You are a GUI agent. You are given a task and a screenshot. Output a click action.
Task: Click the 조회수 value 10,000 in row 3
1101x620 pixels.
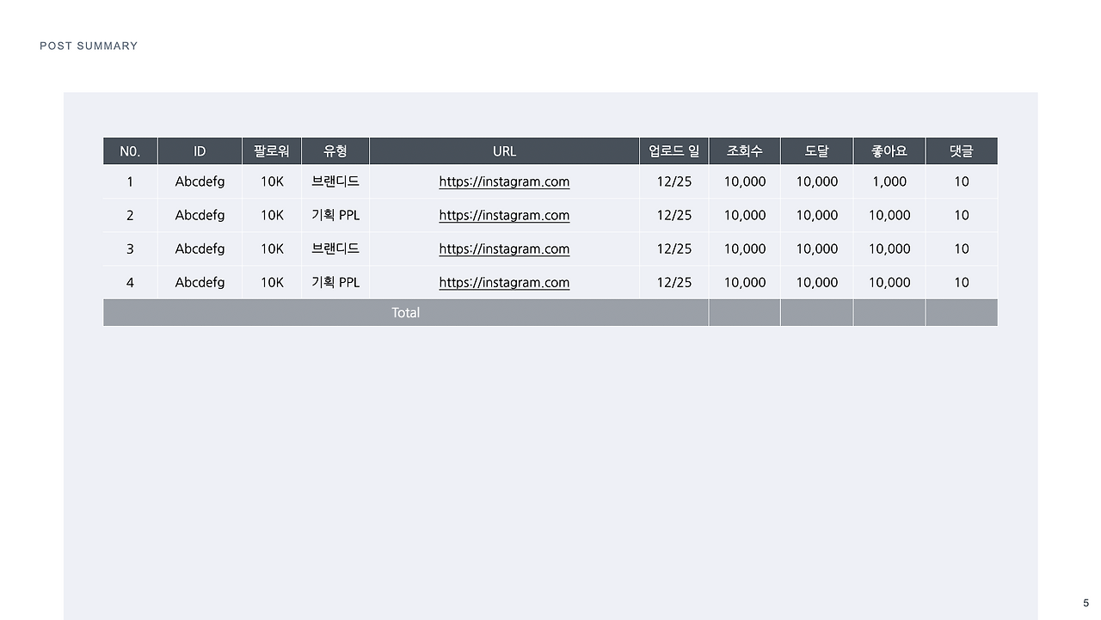[745, 249]
